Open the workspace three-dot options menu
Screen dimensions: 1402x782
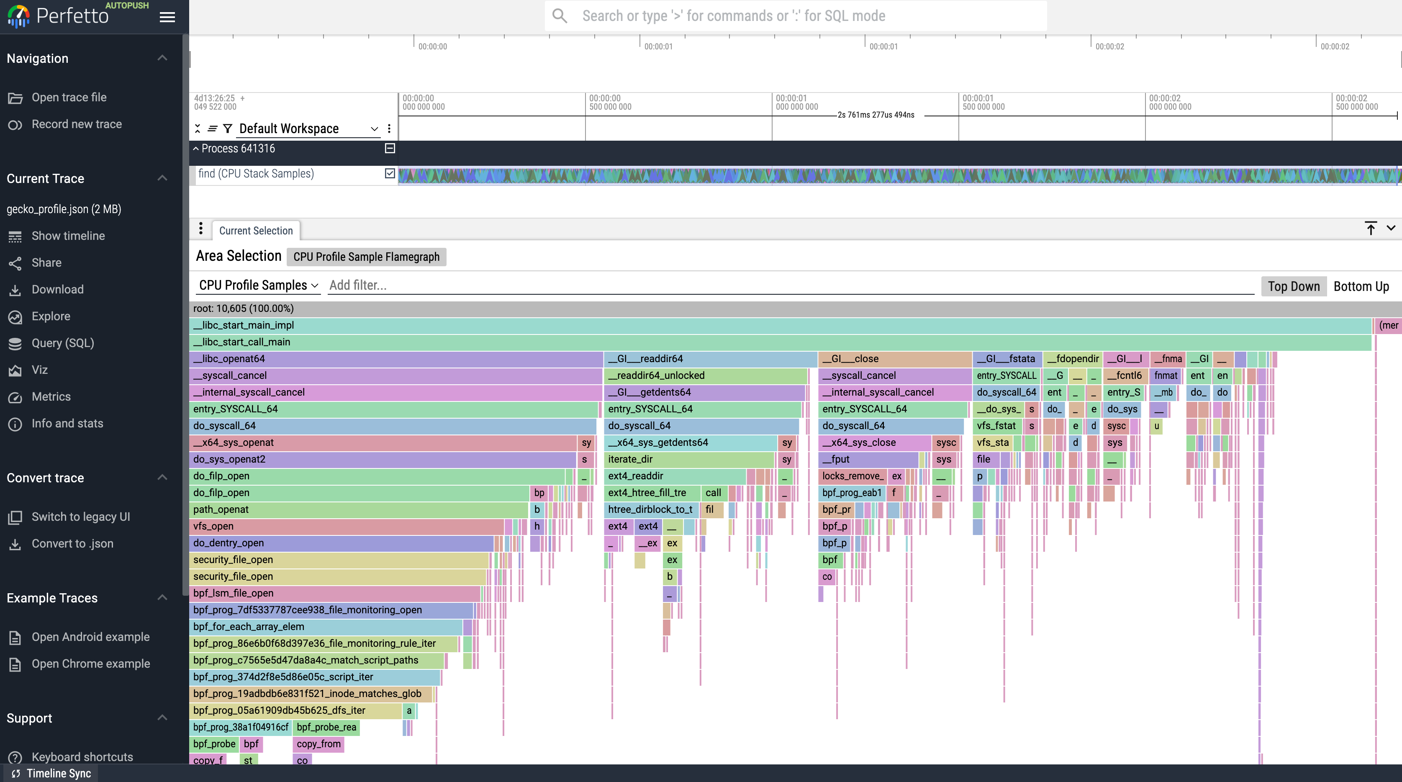(389, 129)
